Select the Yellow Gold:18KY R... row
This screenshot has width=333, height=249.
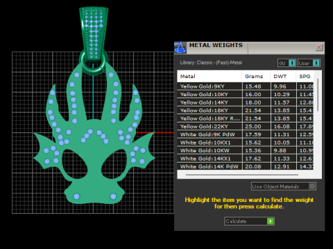246,118
